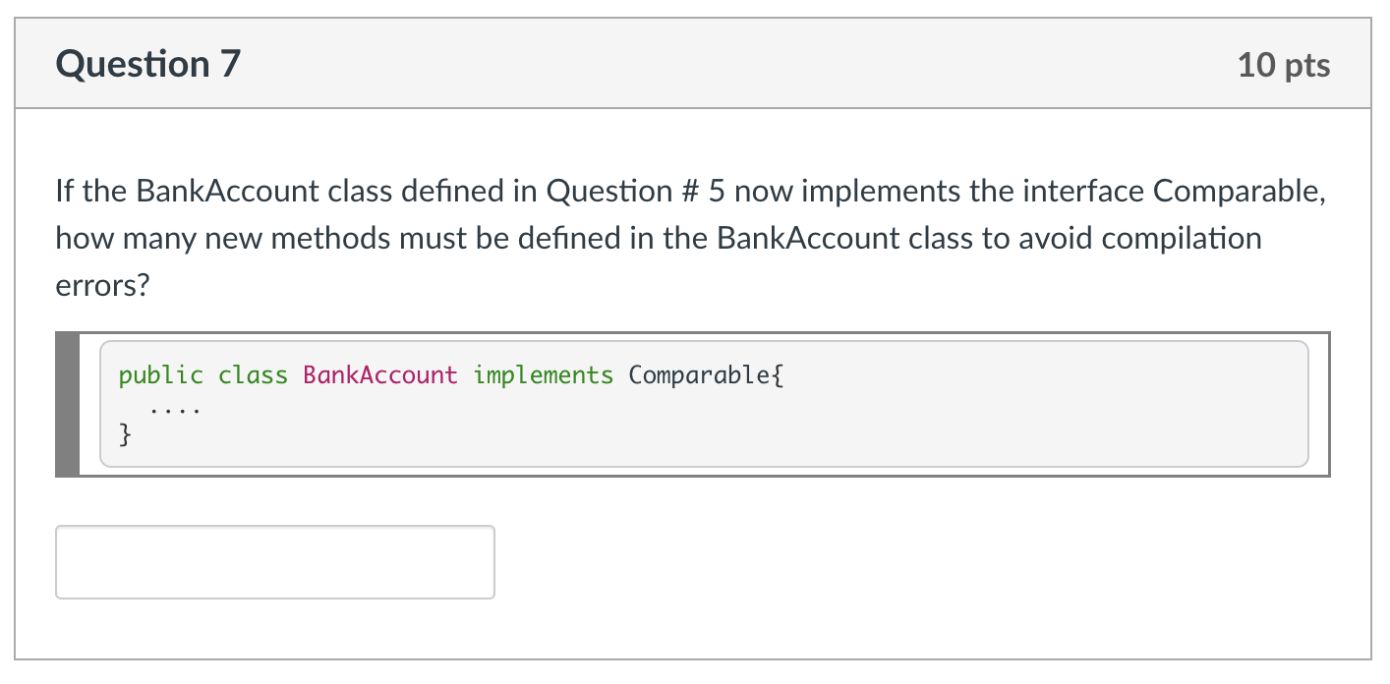The width and height of the screenshot is (1390, 684).
Task: Click inside the answer input field
Action: (x=275, y=561)
